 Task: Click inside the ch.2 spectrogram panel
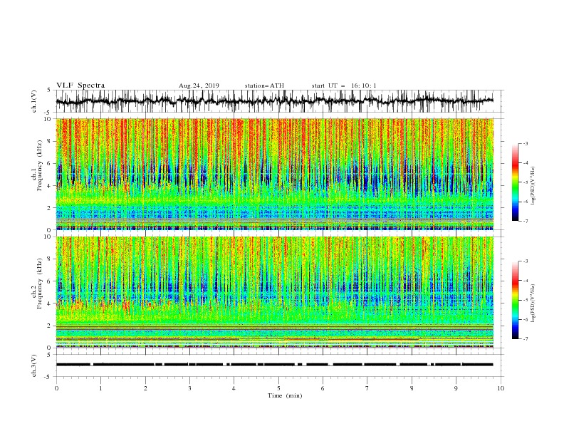coord(275,292)
